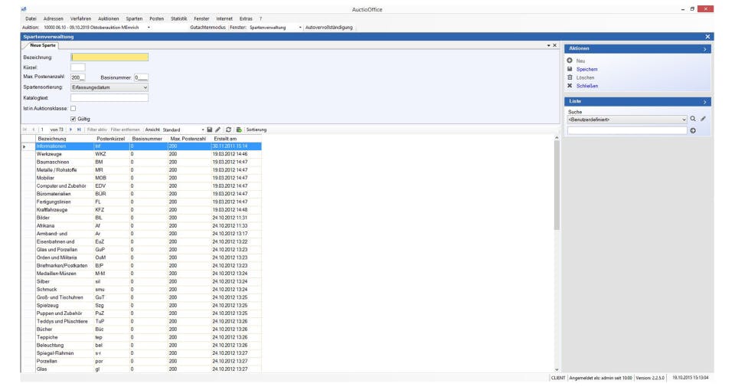Collapse the Aktionen panel chevron
735x387 pixels.
click(704, 49)
